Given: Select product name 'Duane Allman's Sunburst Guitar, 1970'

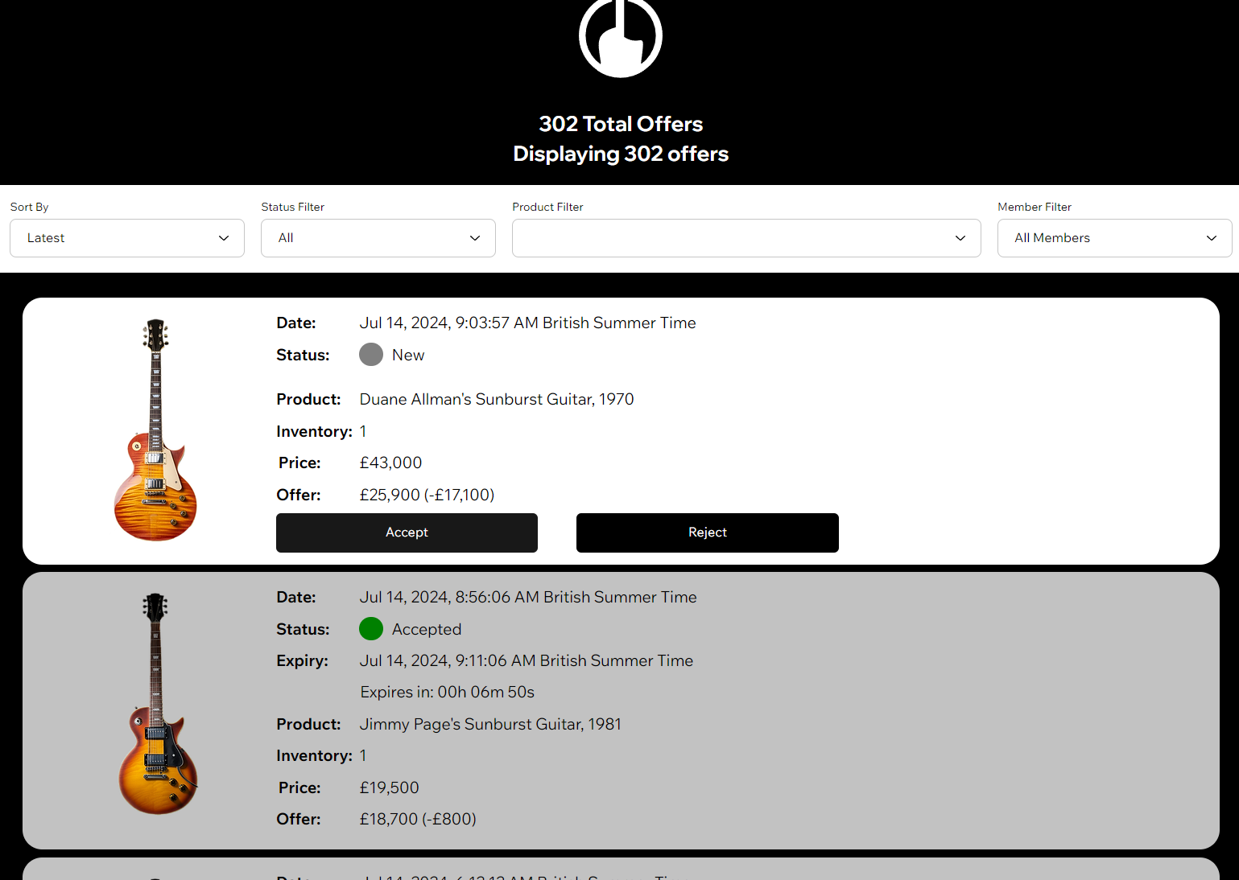Looking at the screenshot, I should [497, 399].
